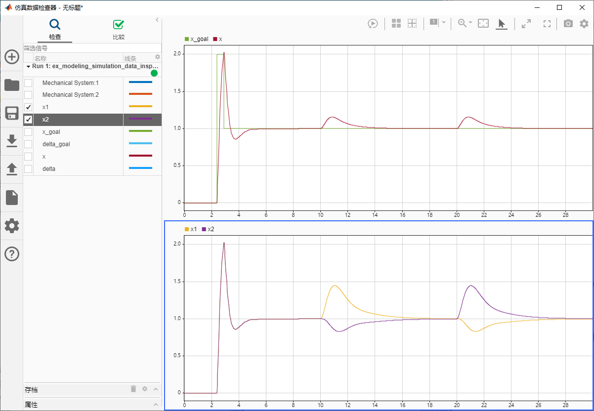Click the x dark red line swatch

(140, 156)
